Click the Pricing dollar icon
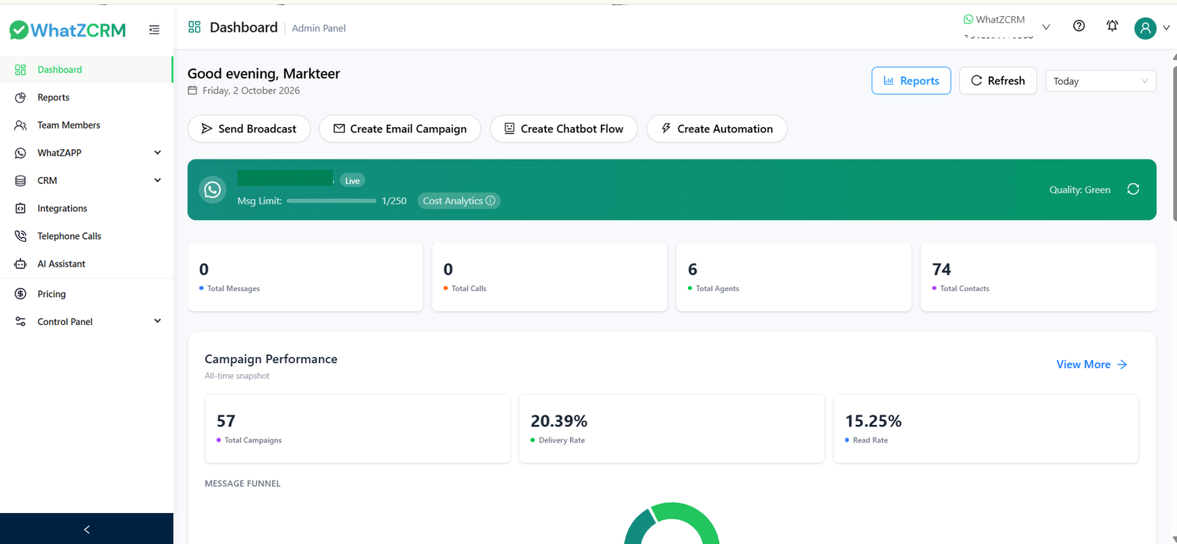This screenshot has height=544, width=1177. (21, 294)
